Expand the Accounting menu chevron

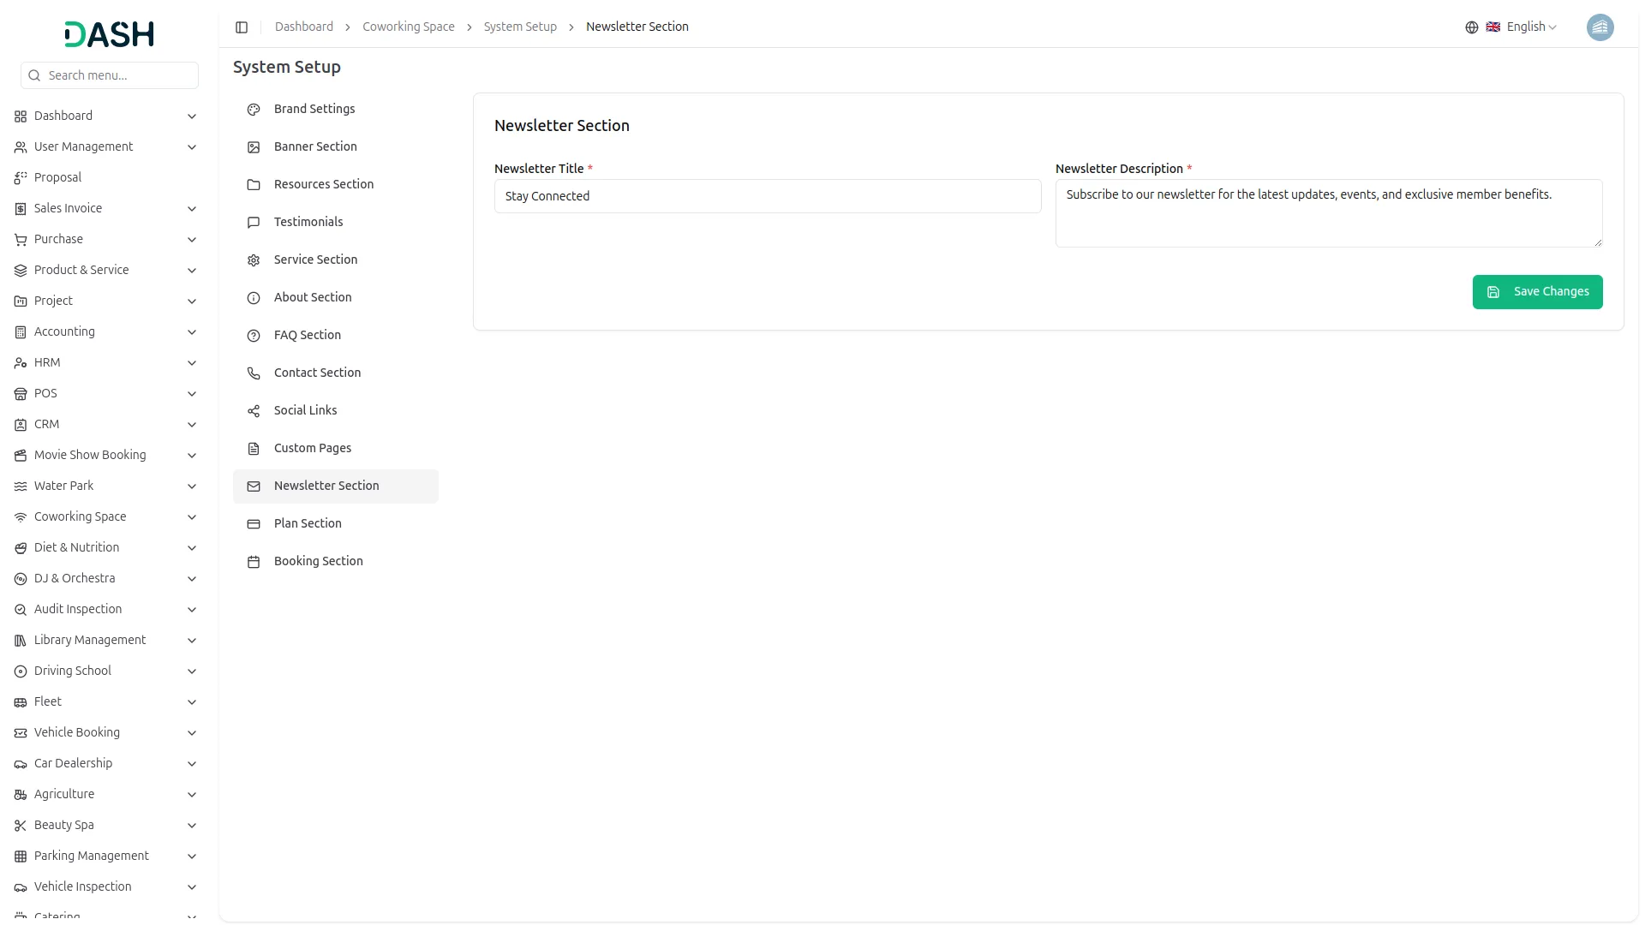coord(192,332)
